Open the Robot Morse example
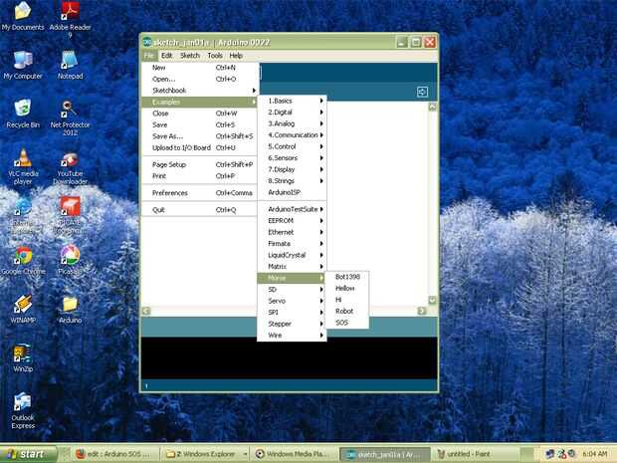 (x=347, y=311)
